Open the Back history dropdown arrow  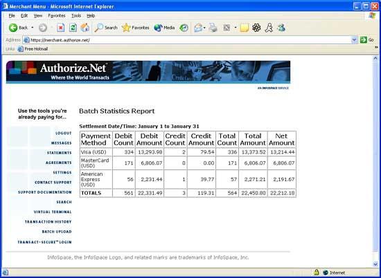pyautogui.click(x=33, y=28)
